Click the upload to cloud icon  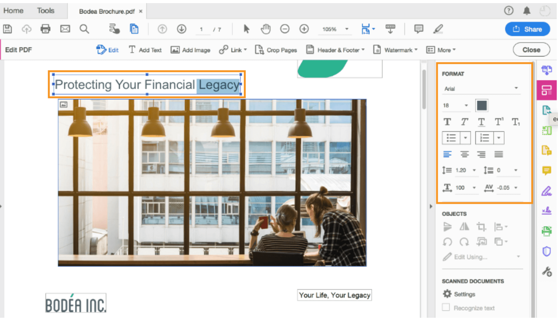click(x=26, y=29)
